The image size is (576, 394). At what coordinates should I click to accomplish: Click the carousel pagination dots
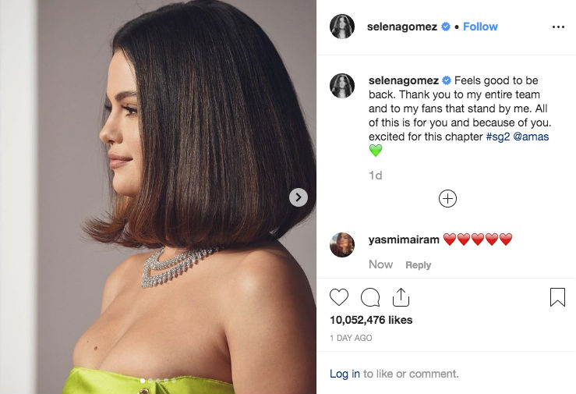pos(158,381)
